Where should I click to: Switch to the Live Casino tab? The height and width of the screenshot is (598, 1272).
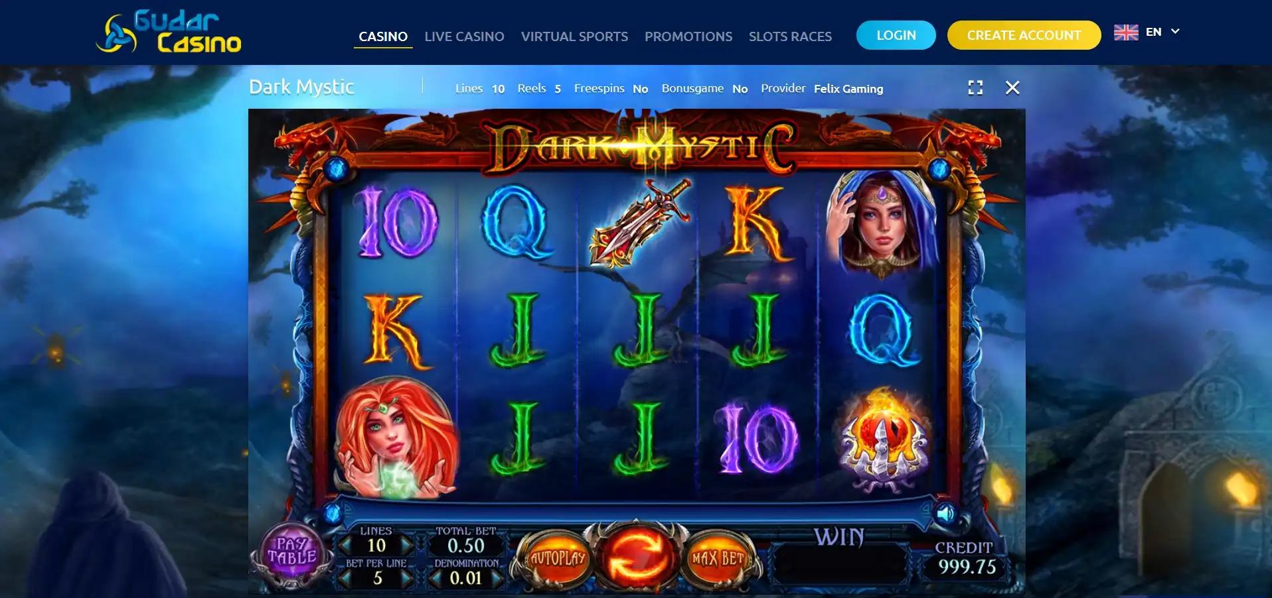click(x=464, y=36)
